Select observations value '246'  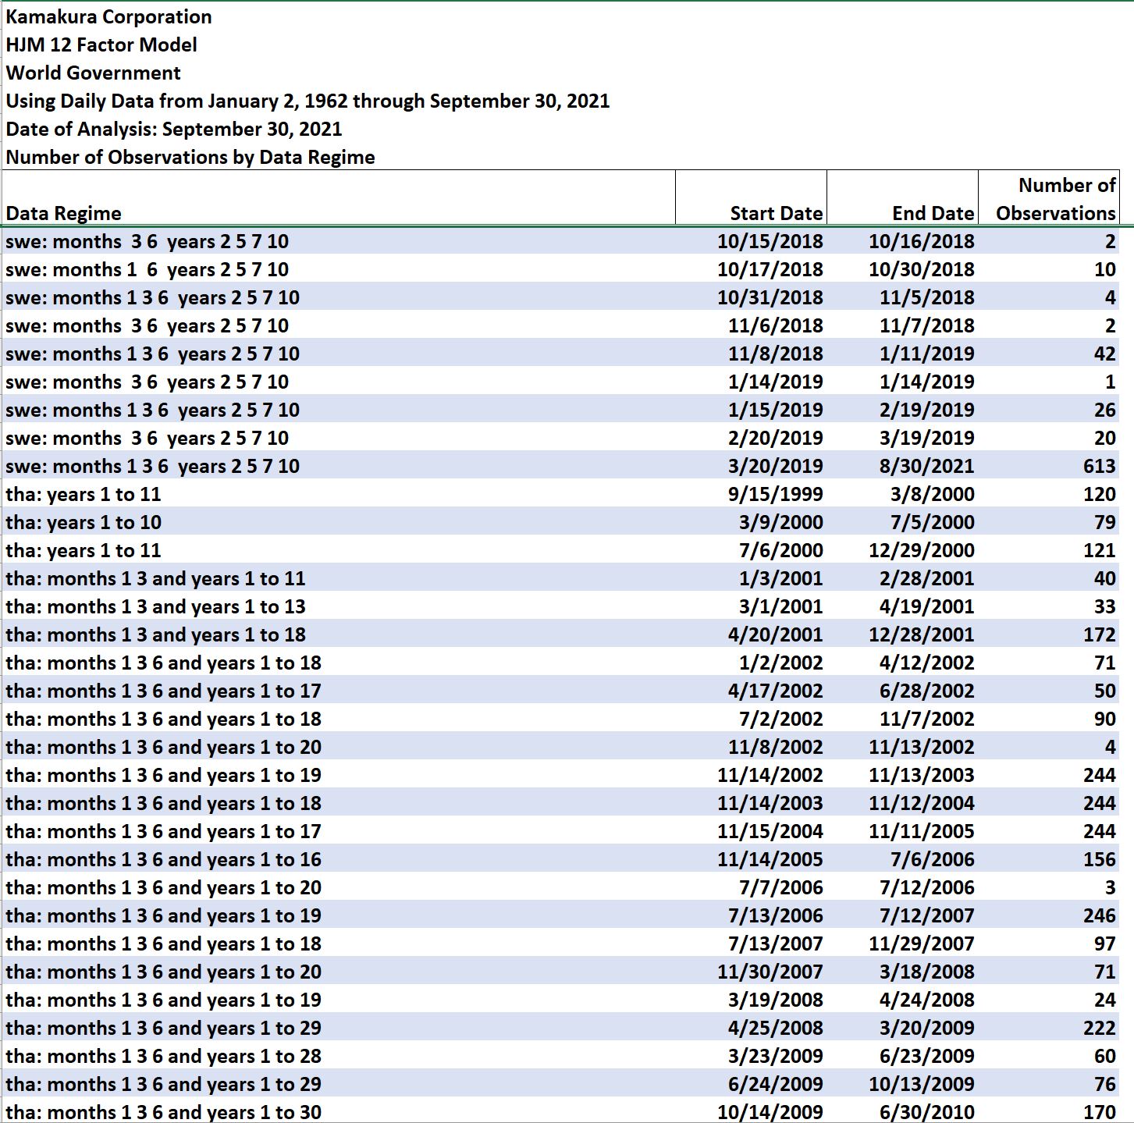(1099, 916)
